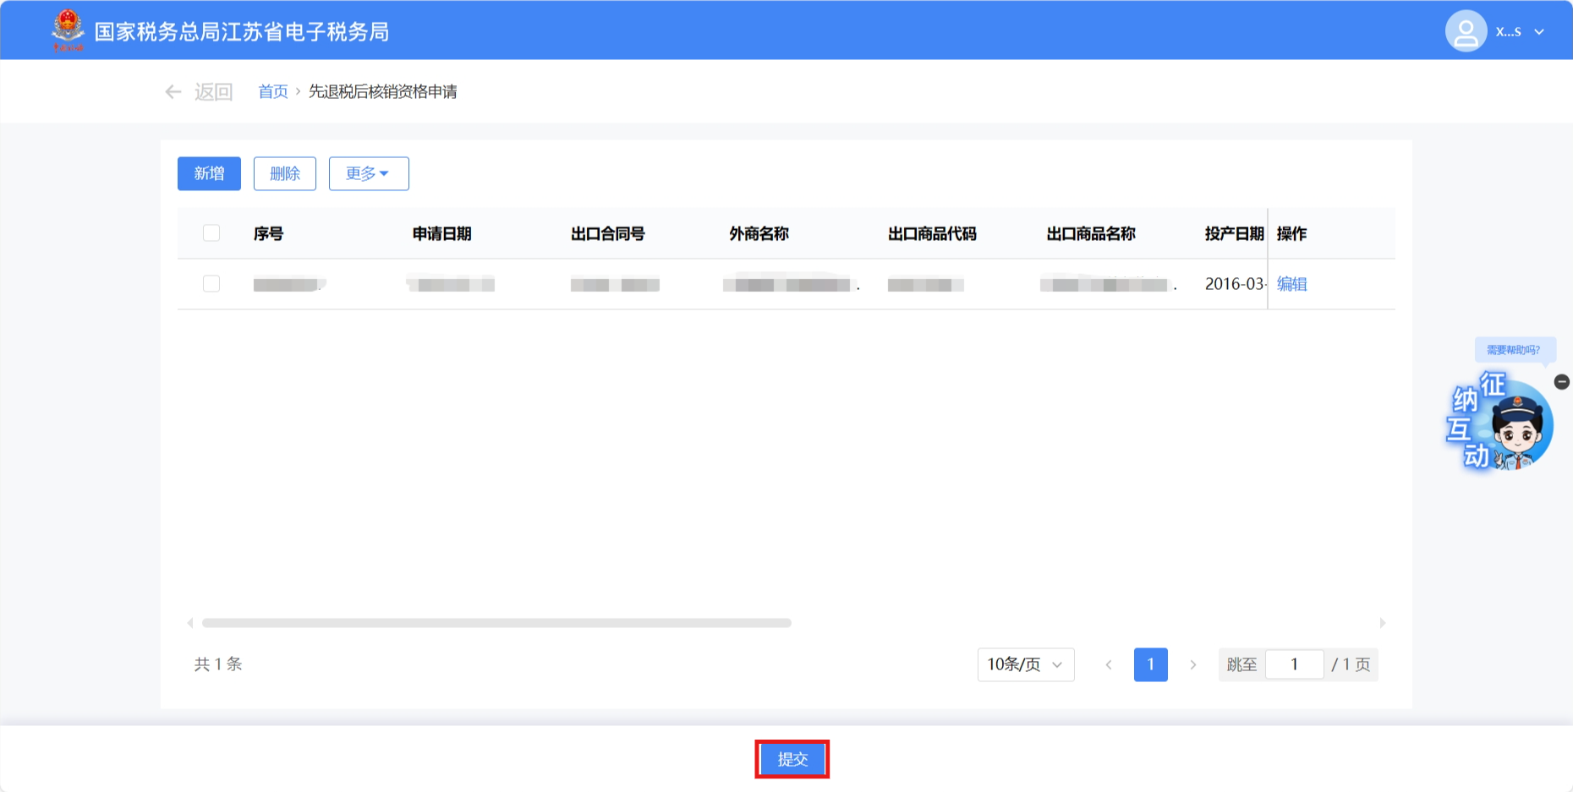Click the horizontal table scrollbar
Viewport: 1573px width, 792px height.
tap(496, 623)
